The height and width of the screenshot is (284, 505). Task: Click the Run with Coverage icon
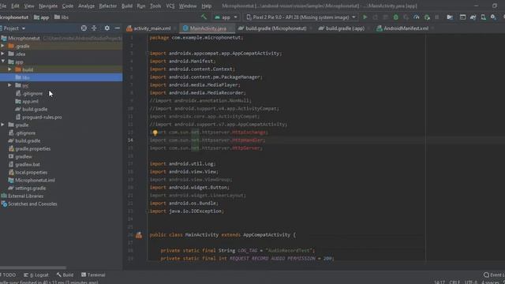[406, 17]
